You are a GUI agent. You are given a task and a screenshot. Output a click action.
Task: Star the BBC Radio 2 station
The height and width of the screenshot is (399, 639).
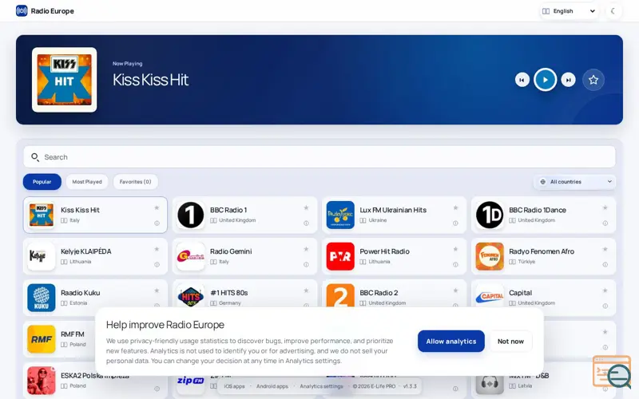click(x=455, y=290)
